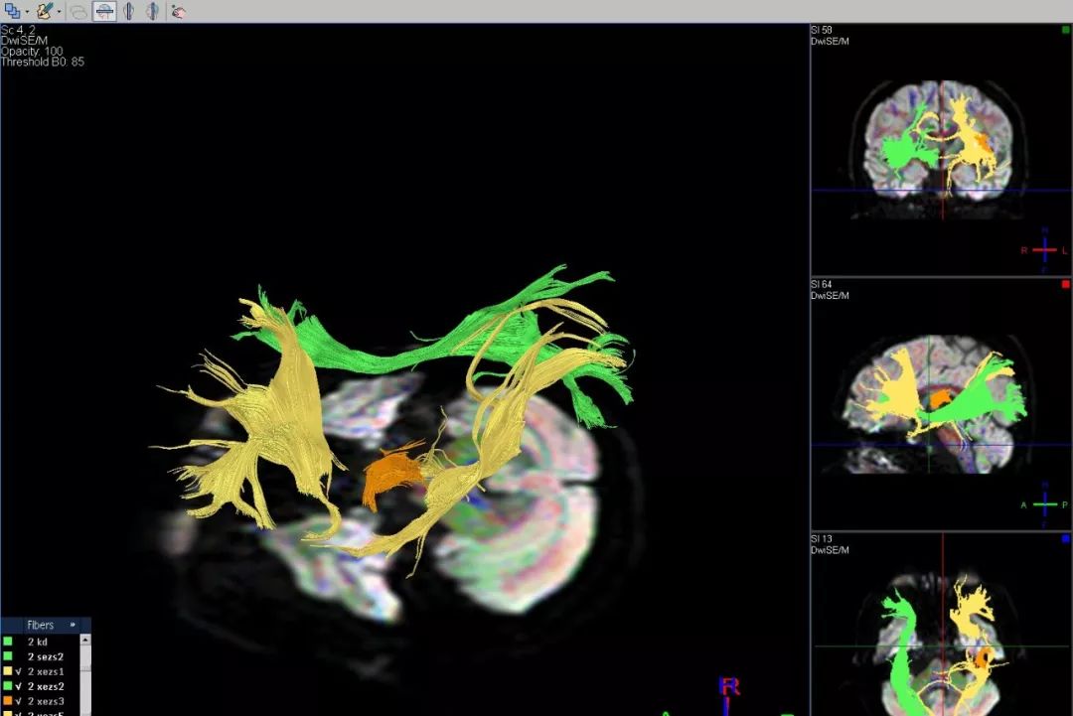Select the '2 xezs1' fiber entry
This screenshot has width=1073, height=716.
(x=46, y=671)
